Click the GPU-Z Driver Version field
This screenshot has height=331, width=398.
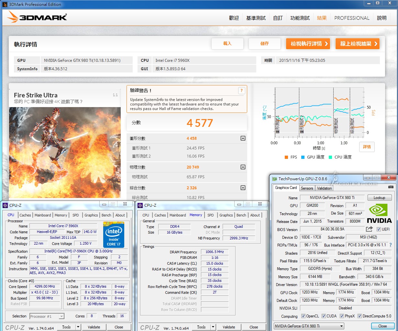point(346,284)
